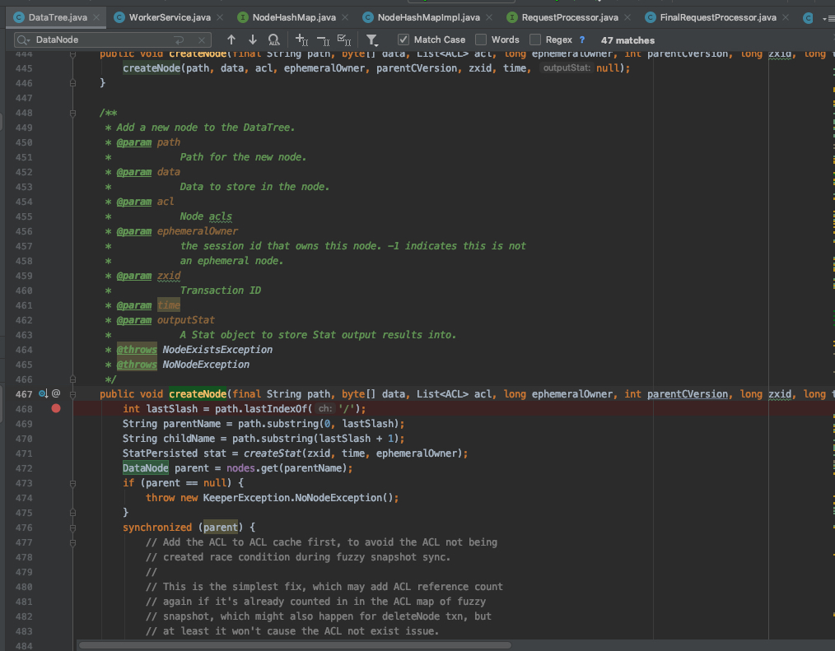
Task: Switch to the NodeHashMap.java tab
Action: (x=294, y=17)
